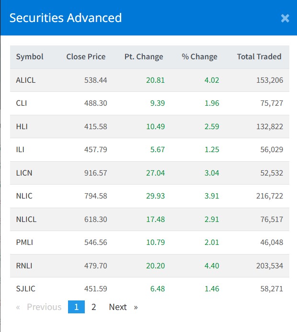This screenshot has width=297, height=332.
Task: Sort by % Change column header
Action: point(199,56)
